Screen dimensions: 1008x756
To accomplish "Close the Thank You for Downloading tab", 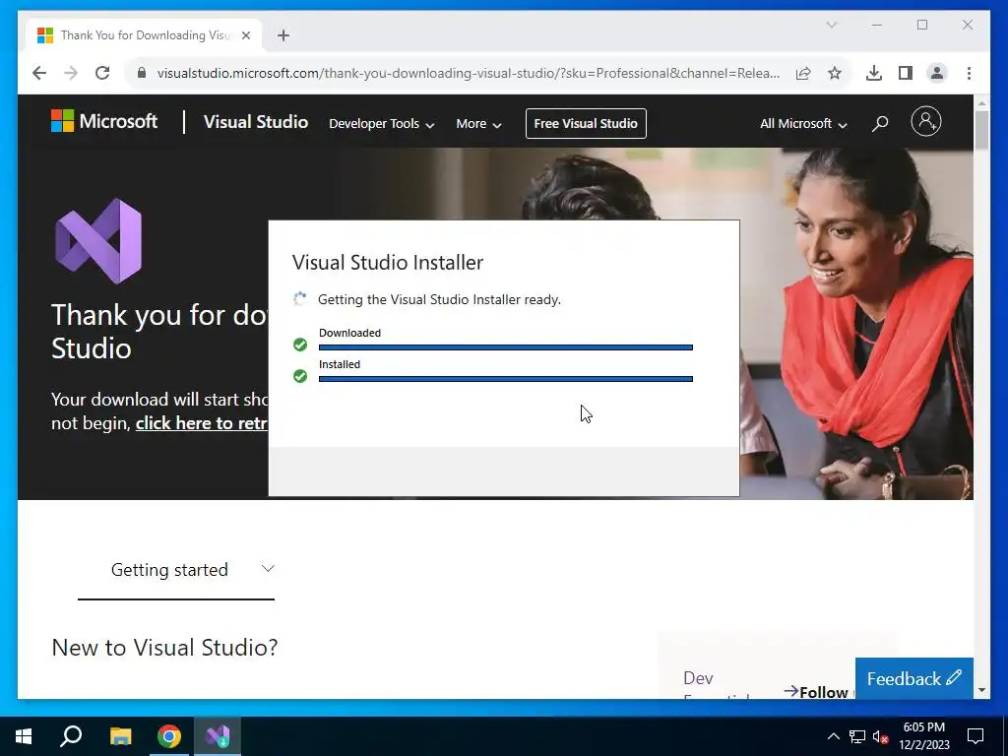I will [x=245, y=35].
